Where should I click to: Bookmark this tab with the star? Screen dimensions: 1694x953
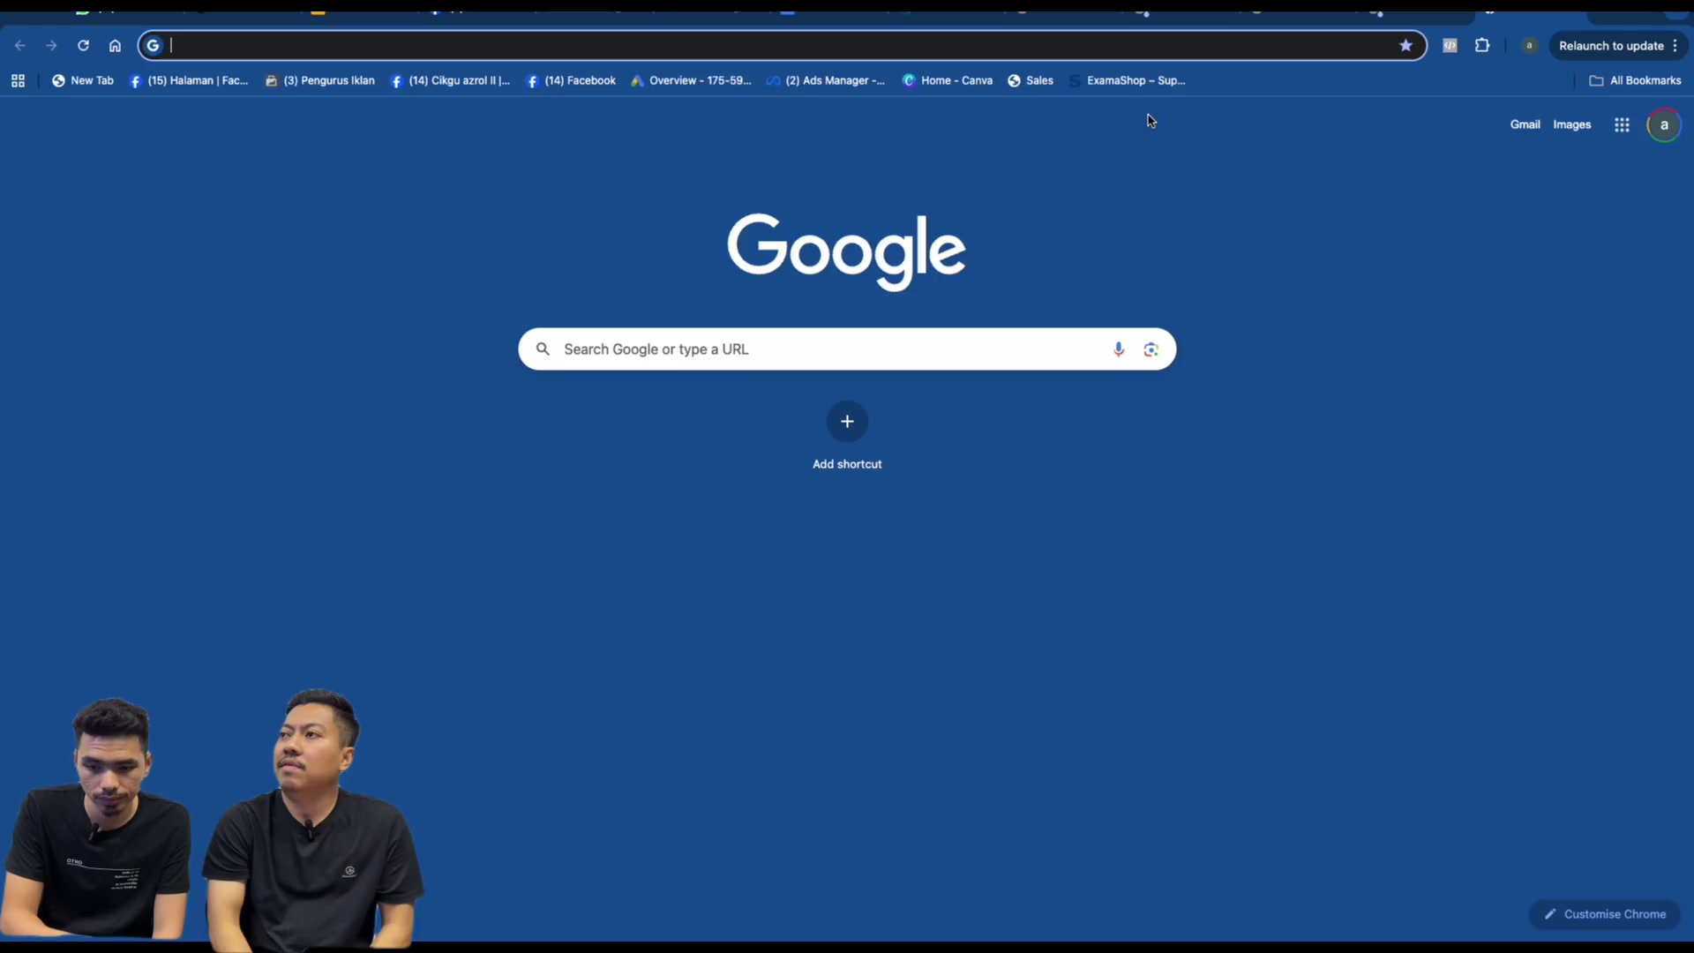click(1405, 45)
